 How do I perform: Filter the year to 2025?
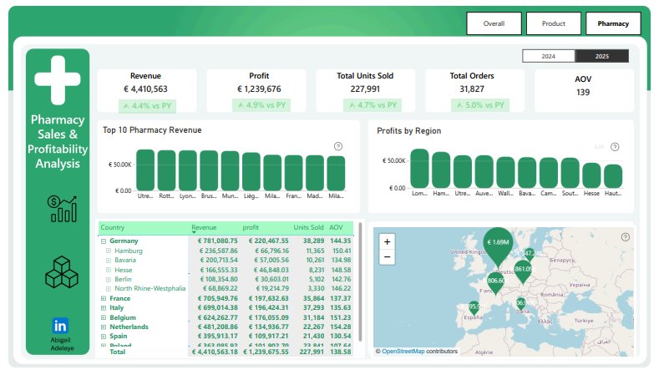[x=602, y=56]
